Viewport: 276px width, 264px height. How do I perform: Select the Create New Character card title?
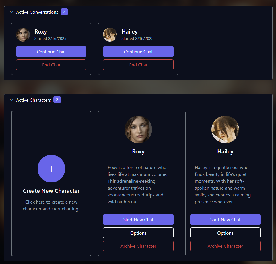(x=51, y=191)
